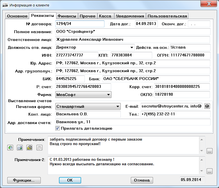Click the Адр. грузополуч. field
Viewport: 219px width, 188px height.
tap(133, 71)
